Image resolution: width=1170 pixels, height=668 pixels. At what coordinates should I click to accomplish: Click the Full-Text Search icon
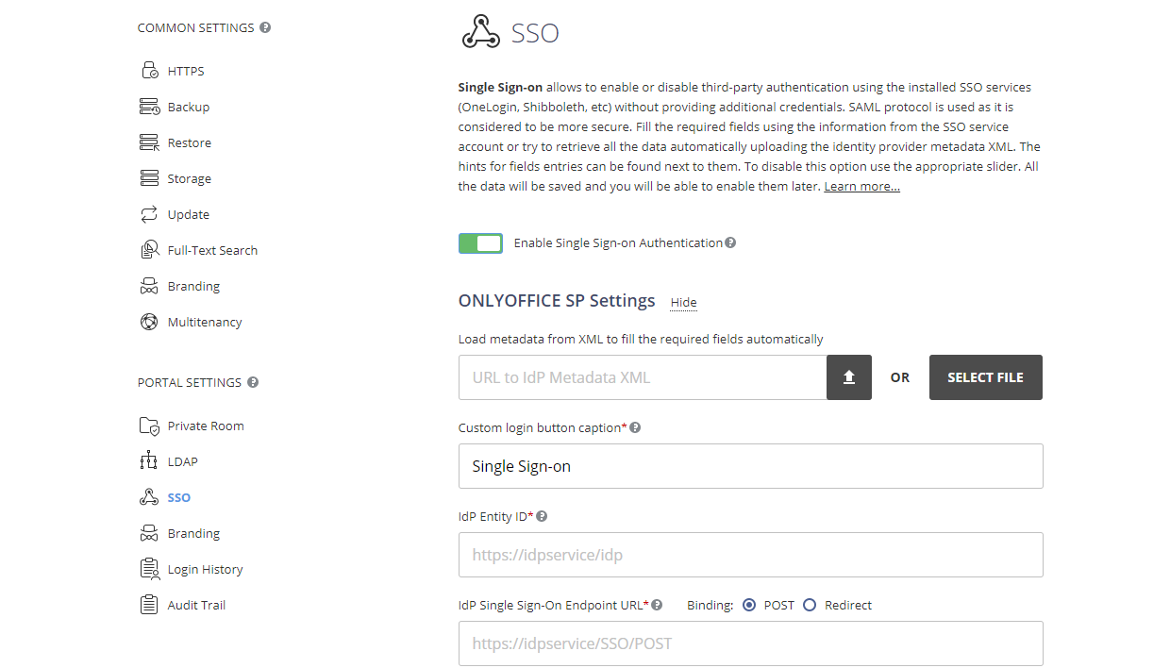point(149,250)
